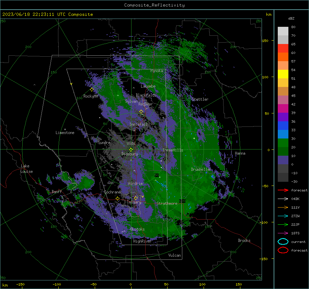Pick the royal blue 33-36 dBZ swatch

283,125
